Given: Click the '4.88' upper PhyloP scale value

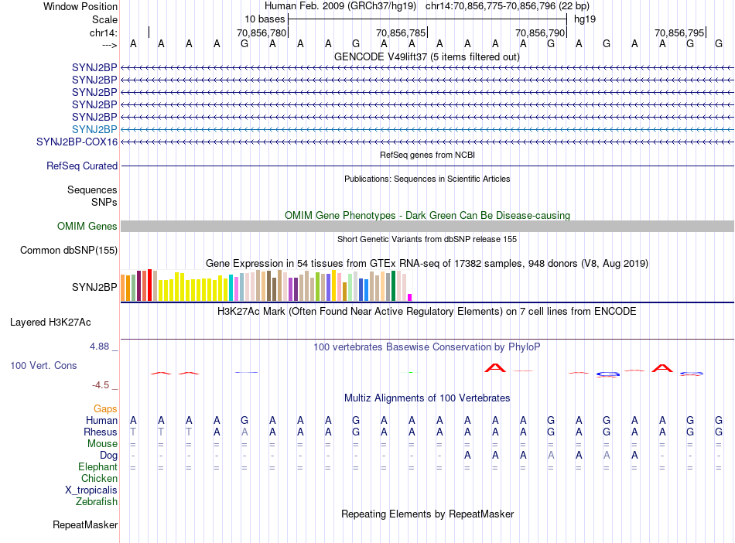Looking at the screenshot, I should (x=99, y=347).
